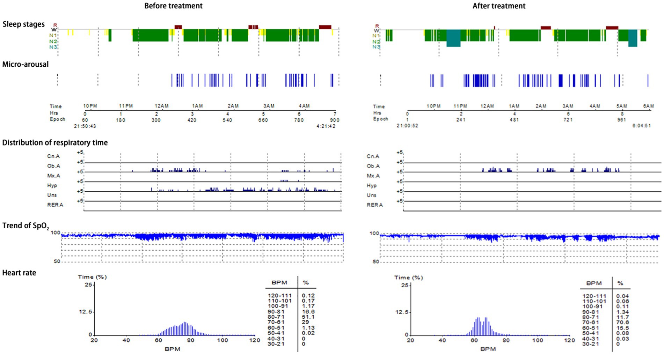
Task: Click heart rate percentage 0.02
Action: coord(308,333)
